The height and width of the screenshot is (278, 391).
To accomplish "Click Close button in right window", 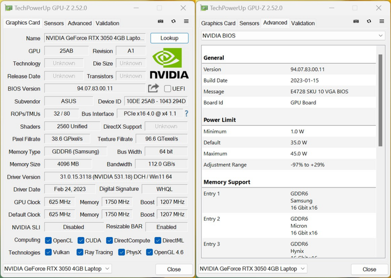I will [x=369, y=269].
